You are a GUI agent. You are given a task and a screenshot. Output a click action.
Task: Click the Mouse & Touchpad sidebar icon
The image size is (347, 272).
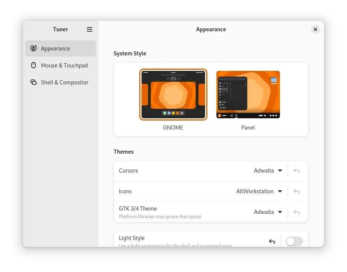pyautogui.click(x=33, y=65)
